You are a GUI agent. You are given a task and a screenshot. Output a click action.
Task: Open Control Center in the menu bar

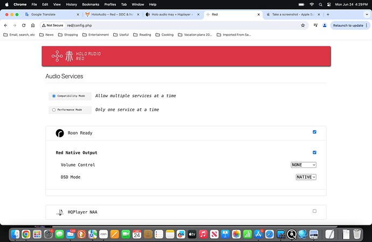click(329, 4)
